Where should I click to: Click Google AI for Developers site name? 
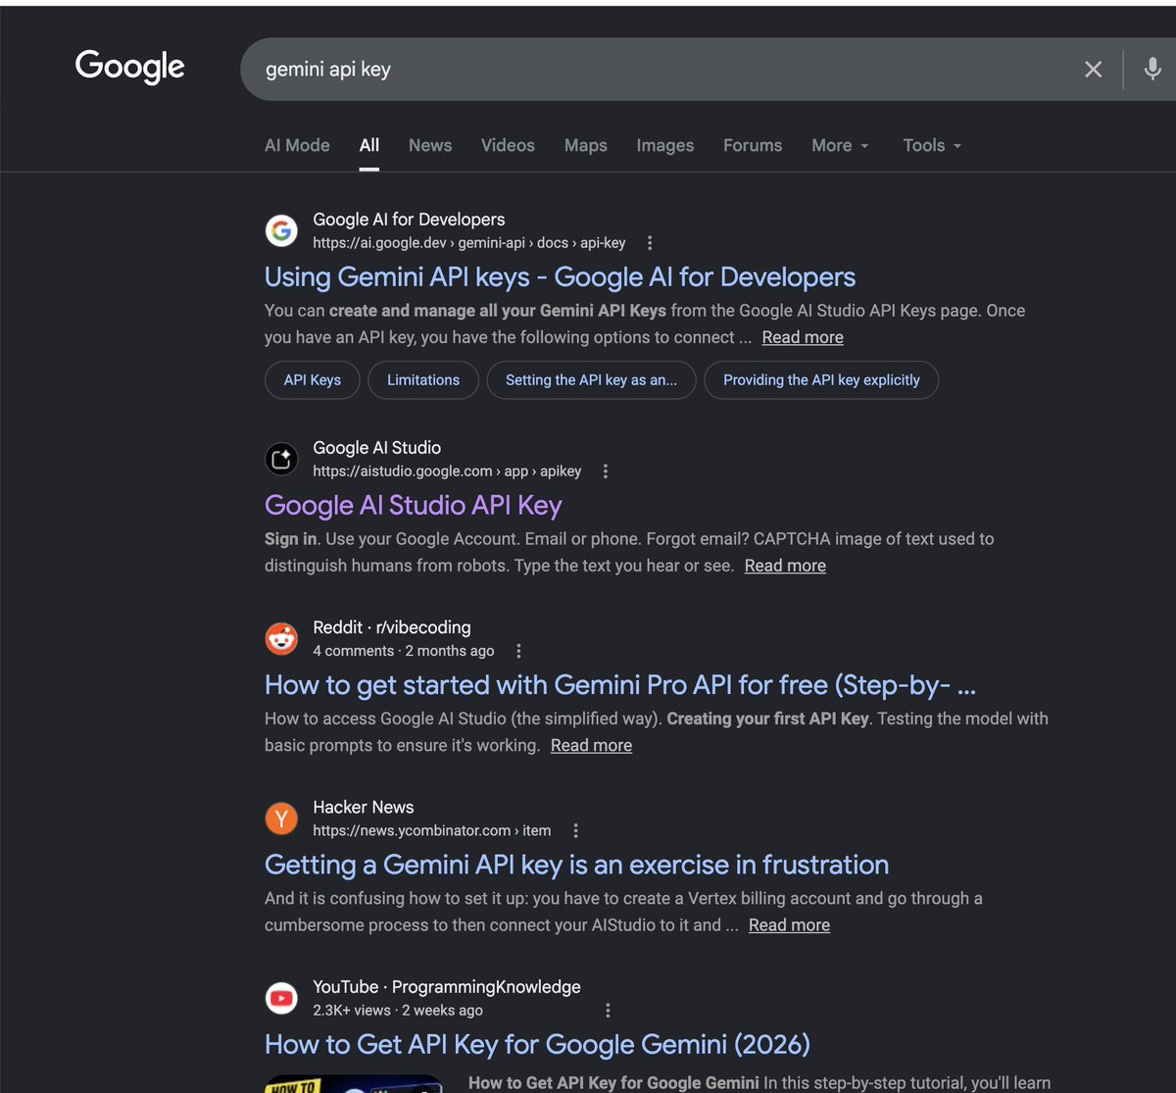(x=409, y=220)
